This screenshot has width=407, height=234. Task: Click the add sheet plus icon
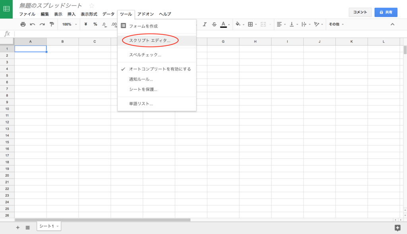click(17, 227)
